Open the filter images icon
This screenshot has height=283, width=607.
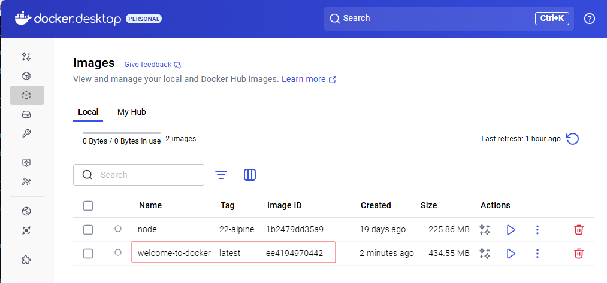pyautogui.click(x=221, y=175)
